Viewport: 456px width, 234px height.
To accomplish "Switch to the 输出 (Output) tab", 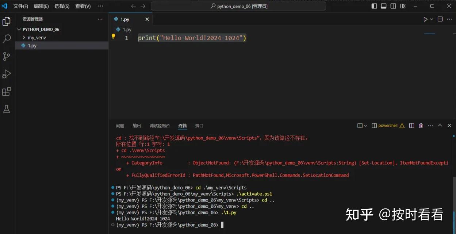I will click(x=137, y=126).
